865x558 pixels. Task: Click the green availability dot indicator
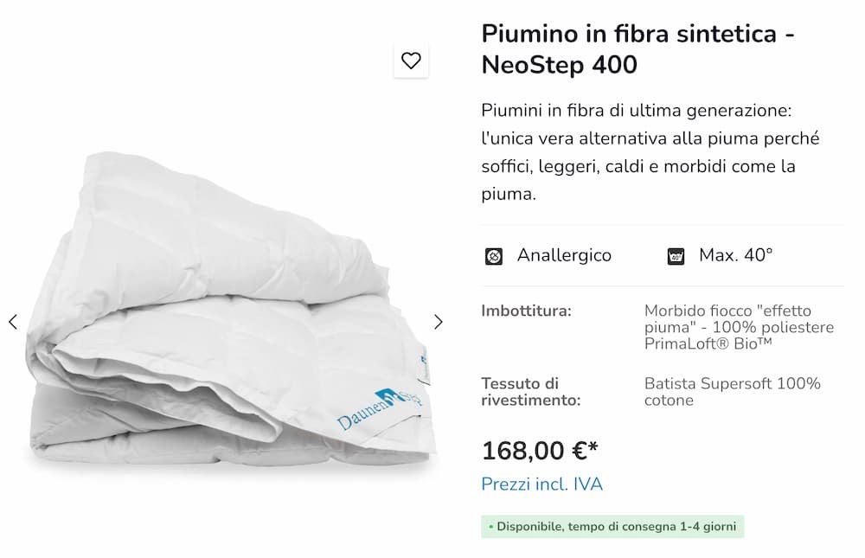(492, 526)
